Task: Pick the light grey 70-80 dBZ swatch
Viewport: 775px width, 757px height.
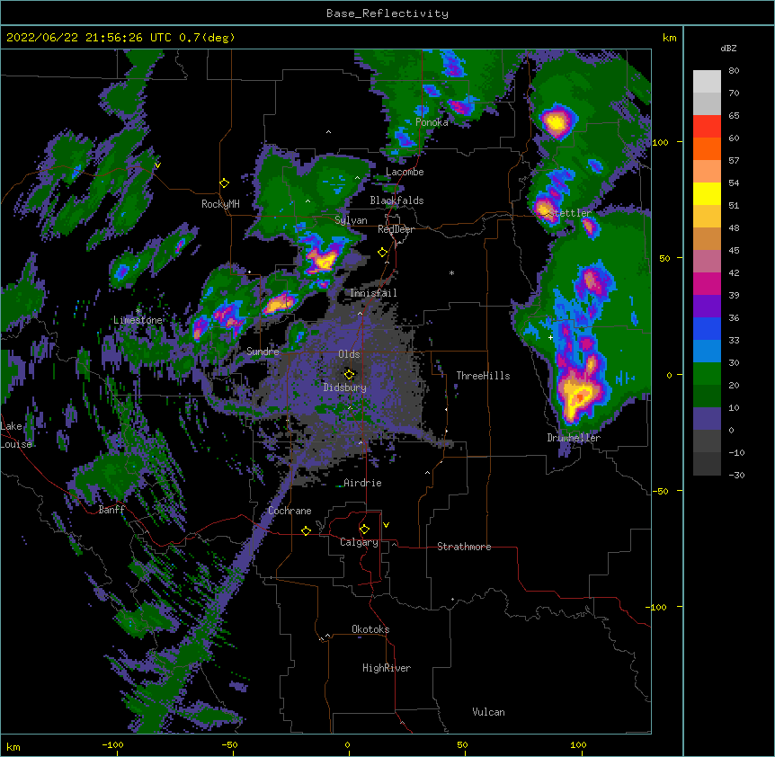Action: coord(707,82)
